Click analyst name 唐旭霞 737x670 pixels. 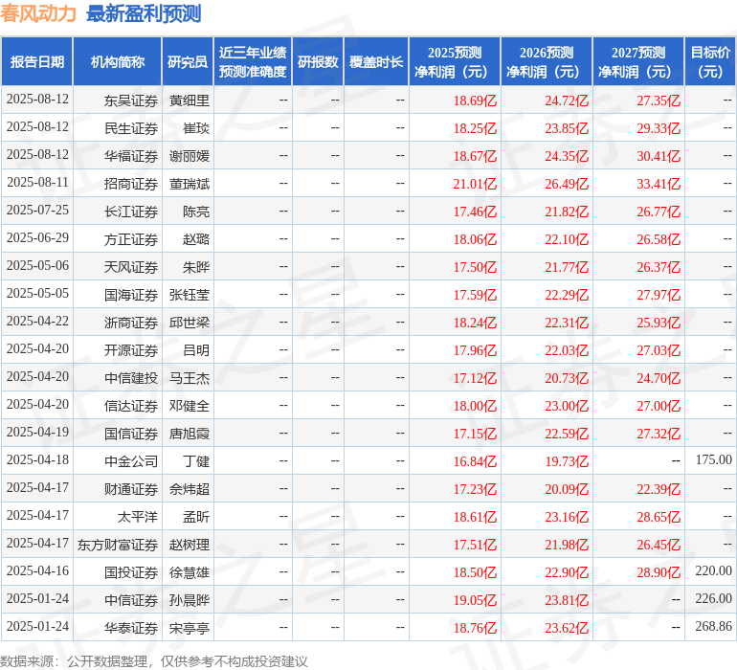(190, 434)
